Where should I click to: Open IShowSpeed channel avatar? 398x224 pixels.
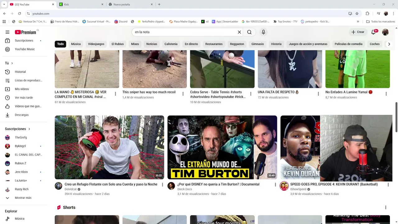click(284, 186)
